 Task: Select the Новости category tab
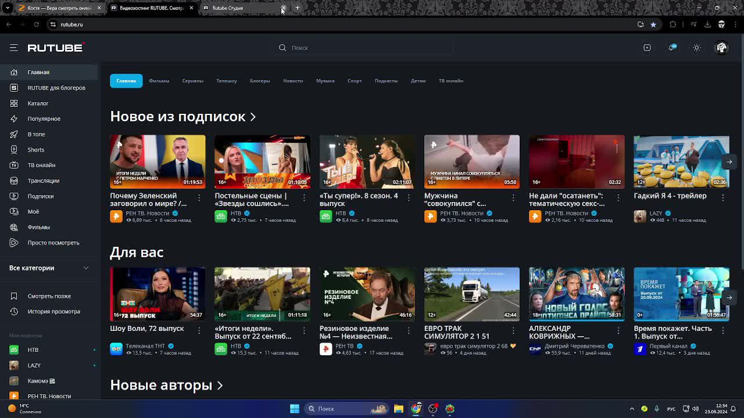[x=293, y=81]
